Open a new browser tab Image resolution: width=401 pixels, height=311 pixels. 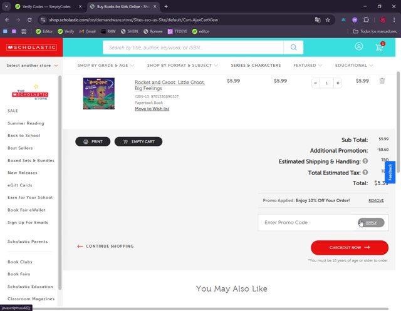tap(166, 7)
